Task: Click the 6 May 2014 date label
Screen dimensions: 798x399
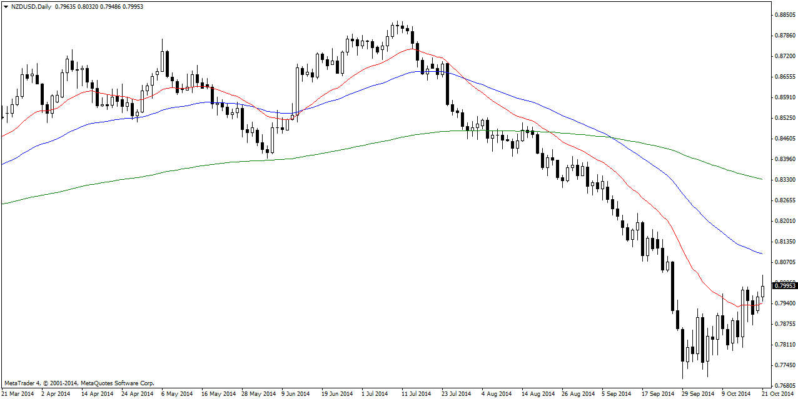Action: click(176, 394)
